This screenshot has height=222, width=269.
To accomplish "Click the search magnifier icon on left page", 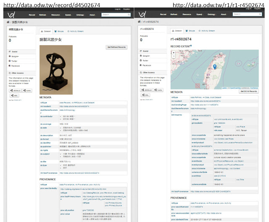I will point(129,15).
